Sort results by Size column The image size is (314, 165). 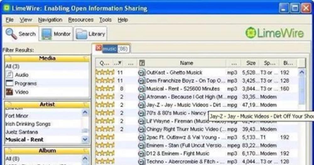tap(251, 63)
